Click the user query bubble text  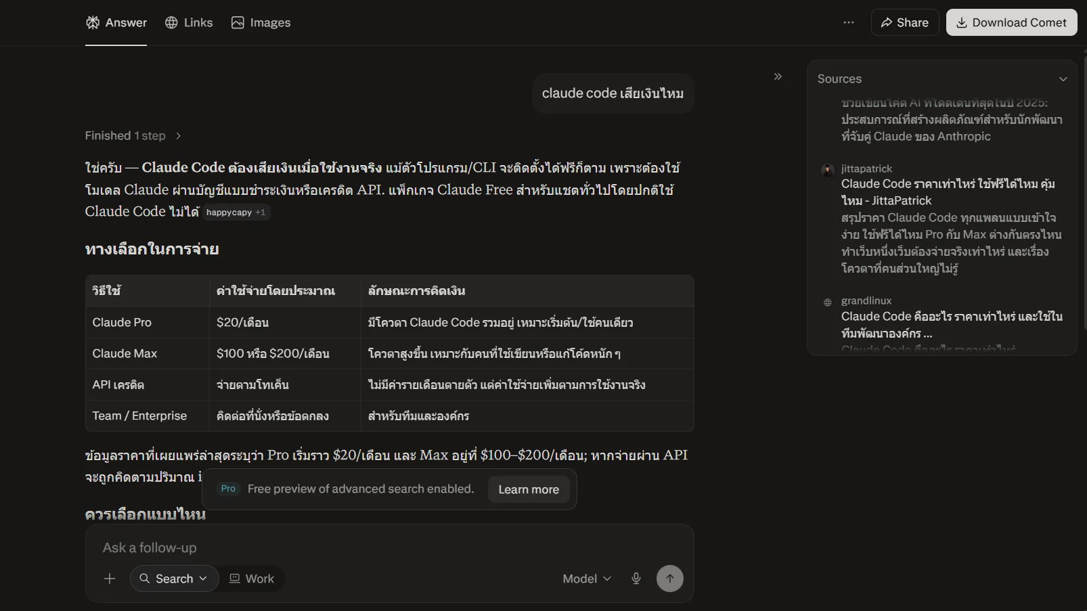pos(613,93)
